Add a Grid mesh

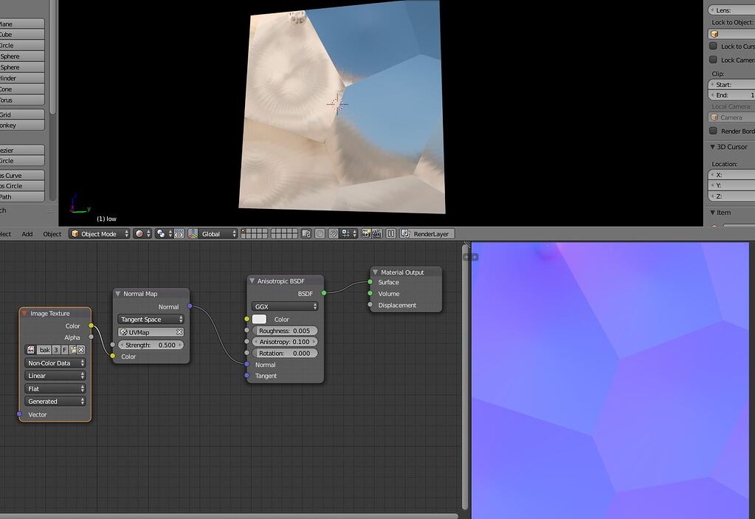click(22, 114)
